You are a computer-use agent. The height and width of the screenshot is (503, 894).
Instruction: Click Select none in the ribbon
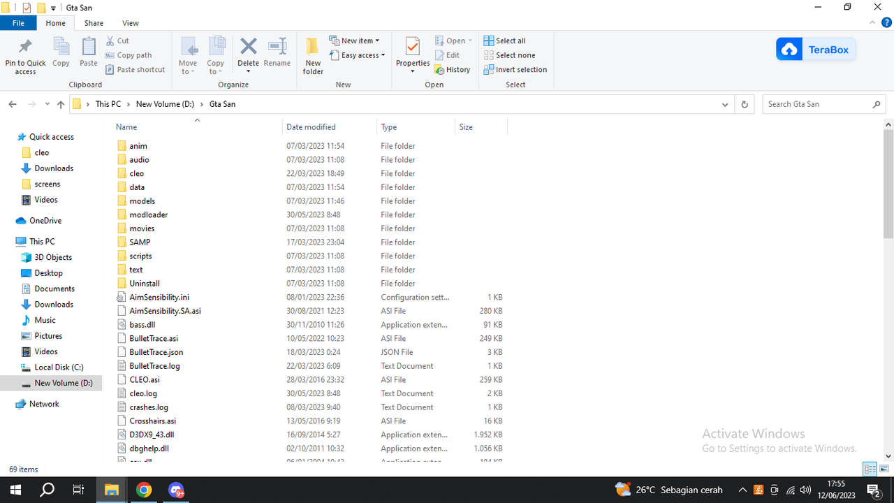pos(509,55)
